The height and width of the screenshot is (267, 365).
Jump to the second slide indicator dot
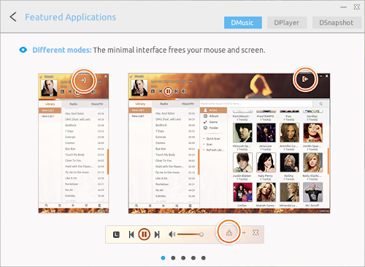click(173, 258)
